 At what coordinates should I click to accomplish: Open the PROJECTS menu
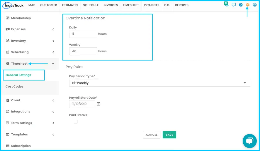click(x=151, y=5)
